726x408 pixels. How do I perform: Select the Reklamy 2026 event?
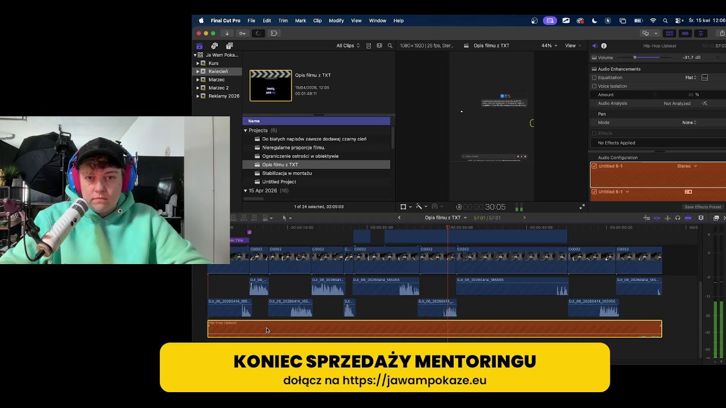[223, 96]
